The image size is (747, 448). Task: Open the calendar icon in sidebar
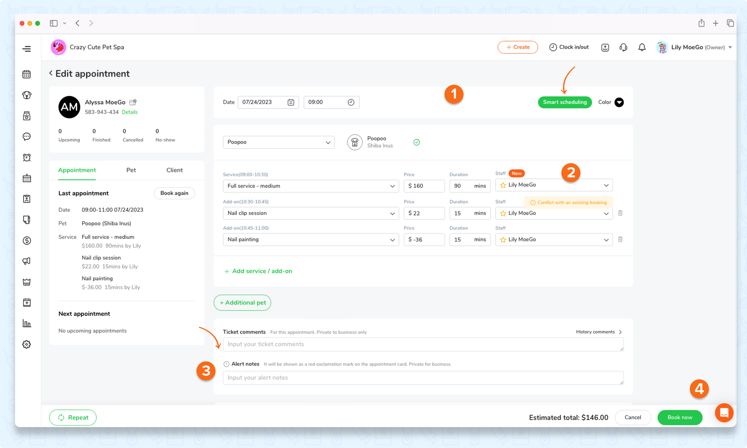click(x=27, y=74)
